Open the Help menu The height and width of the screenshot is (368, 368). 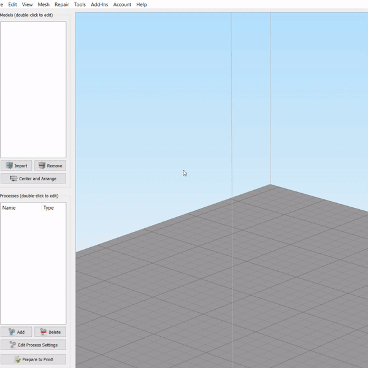(142, 4)
